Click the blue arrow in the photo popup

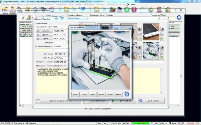click(x=127, y=94)
